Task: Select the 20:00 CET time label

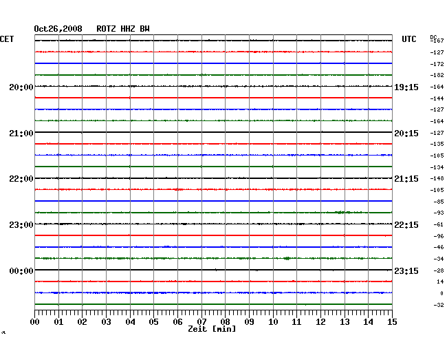Action: pyautogui.click(x=21, y=87)
